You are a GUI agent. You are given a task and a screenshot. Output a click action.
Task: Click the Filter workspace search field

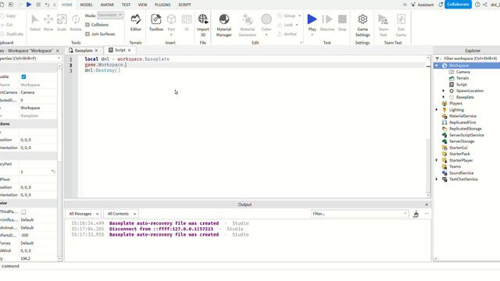pyautogui.click(x=470, y=59)
